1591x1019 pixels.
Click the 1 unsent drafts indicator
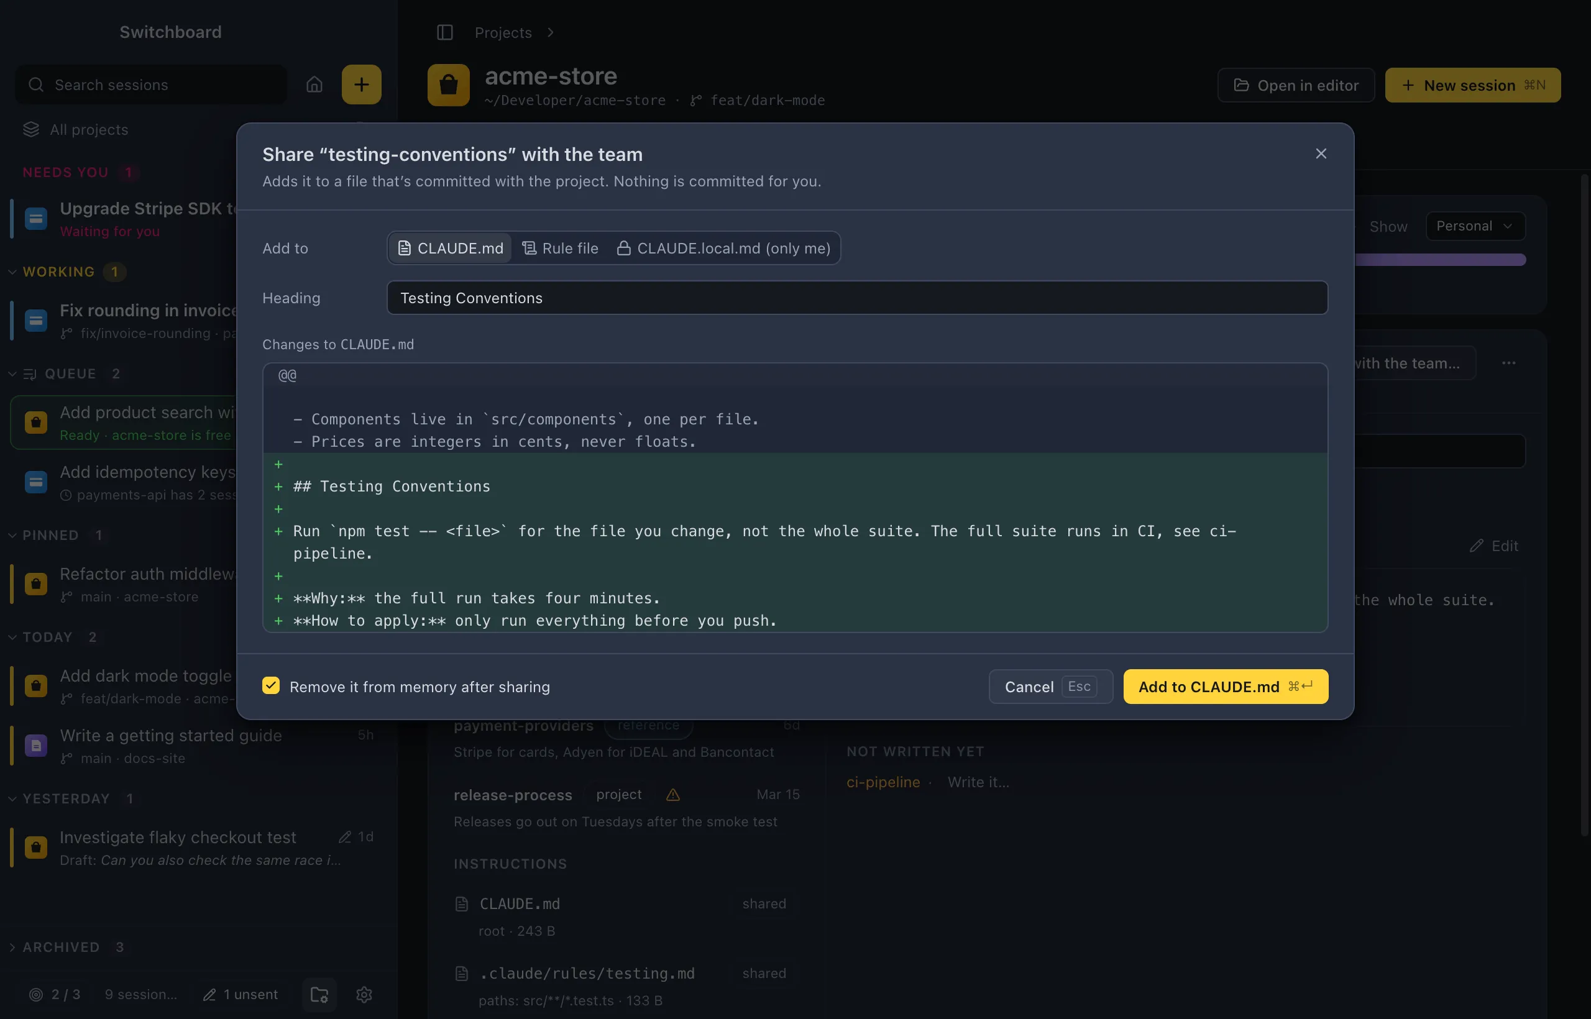[241, 995]
